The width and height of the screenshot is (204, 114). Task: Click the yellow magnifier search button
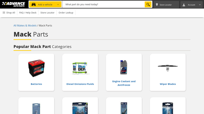148,4
